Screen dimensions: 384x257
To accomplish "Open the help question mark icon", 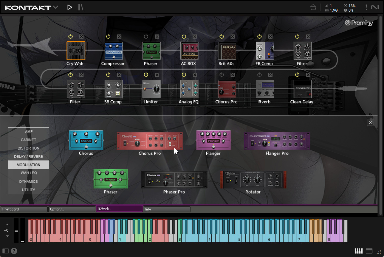I will [14, 251].
